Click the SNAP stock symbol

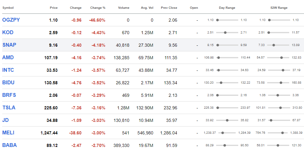click(9, 45)
